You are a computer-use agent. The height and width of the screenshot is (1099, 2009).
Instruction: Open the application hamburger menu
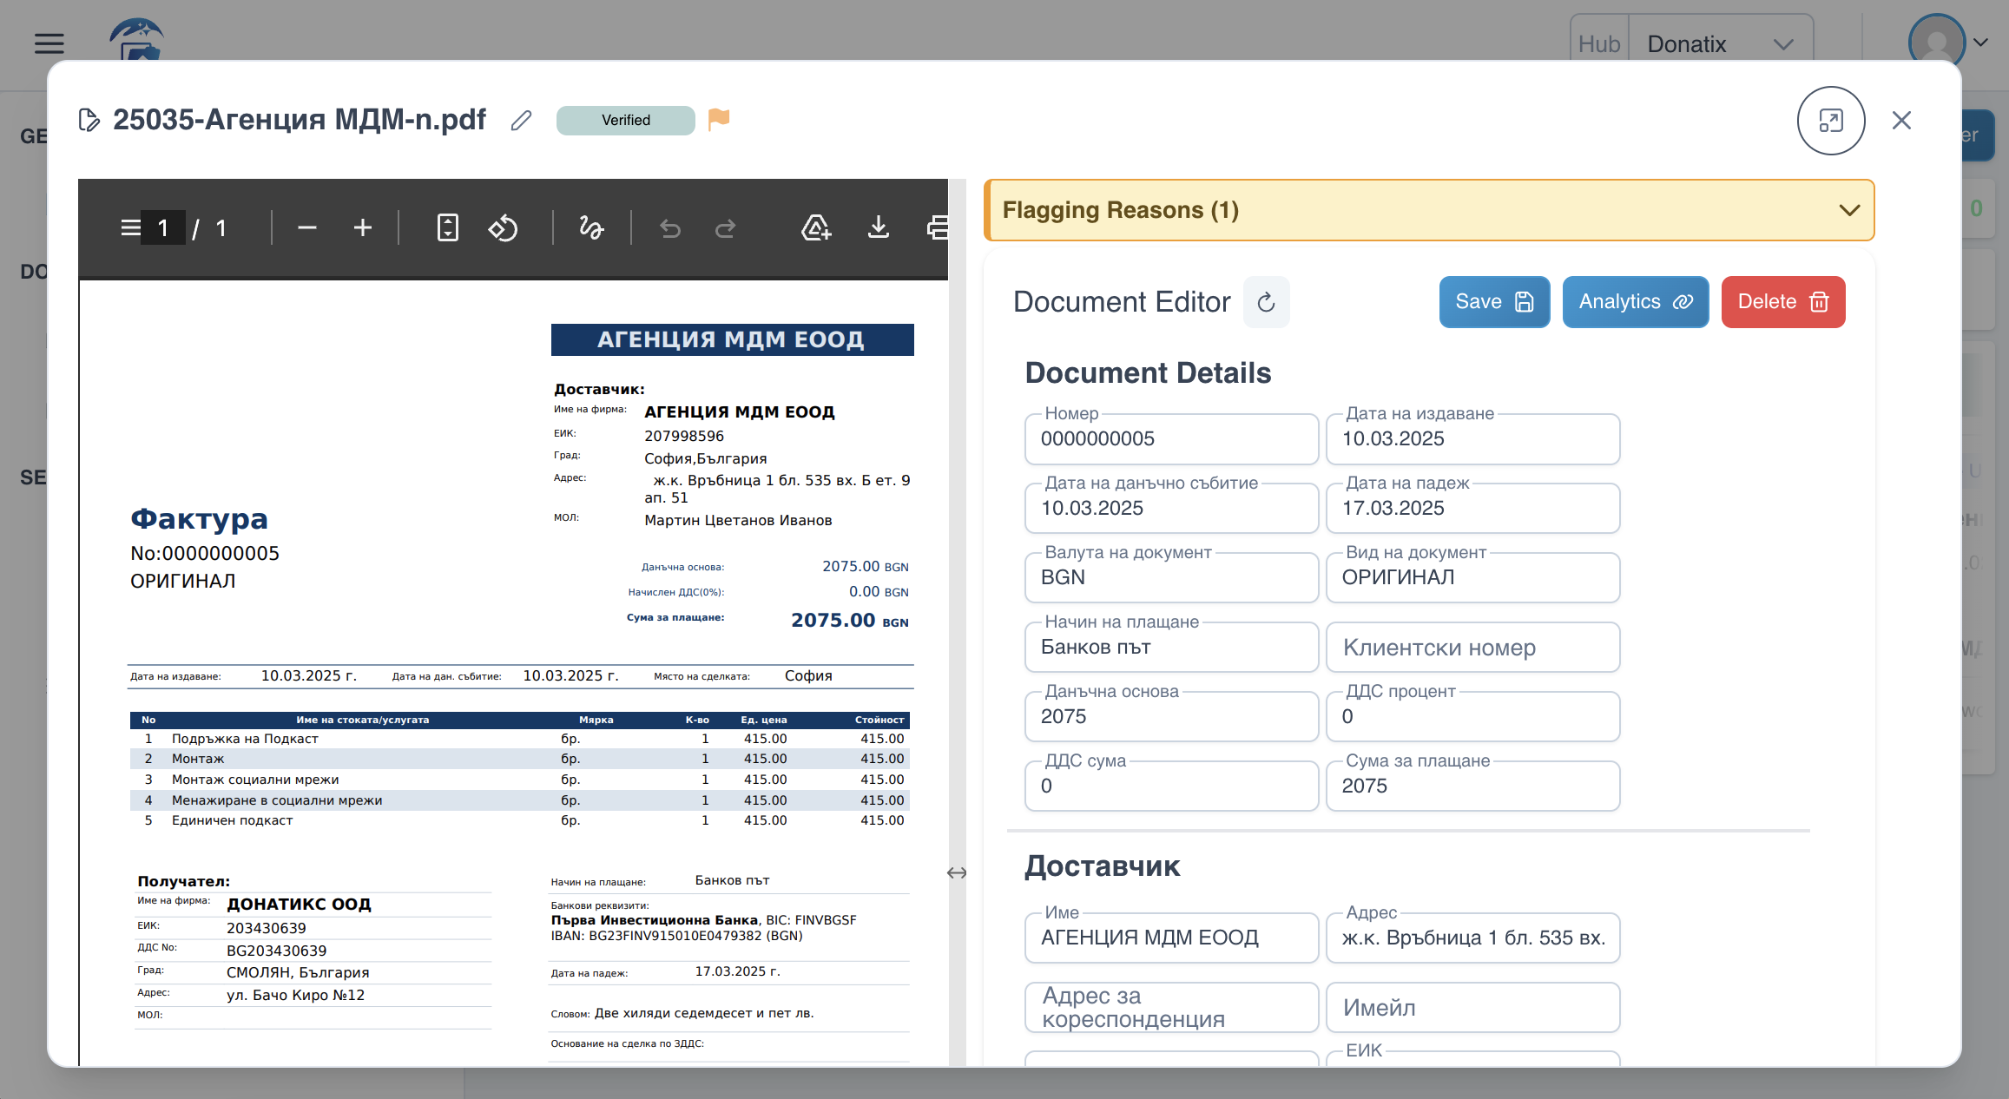pos(49,43)
